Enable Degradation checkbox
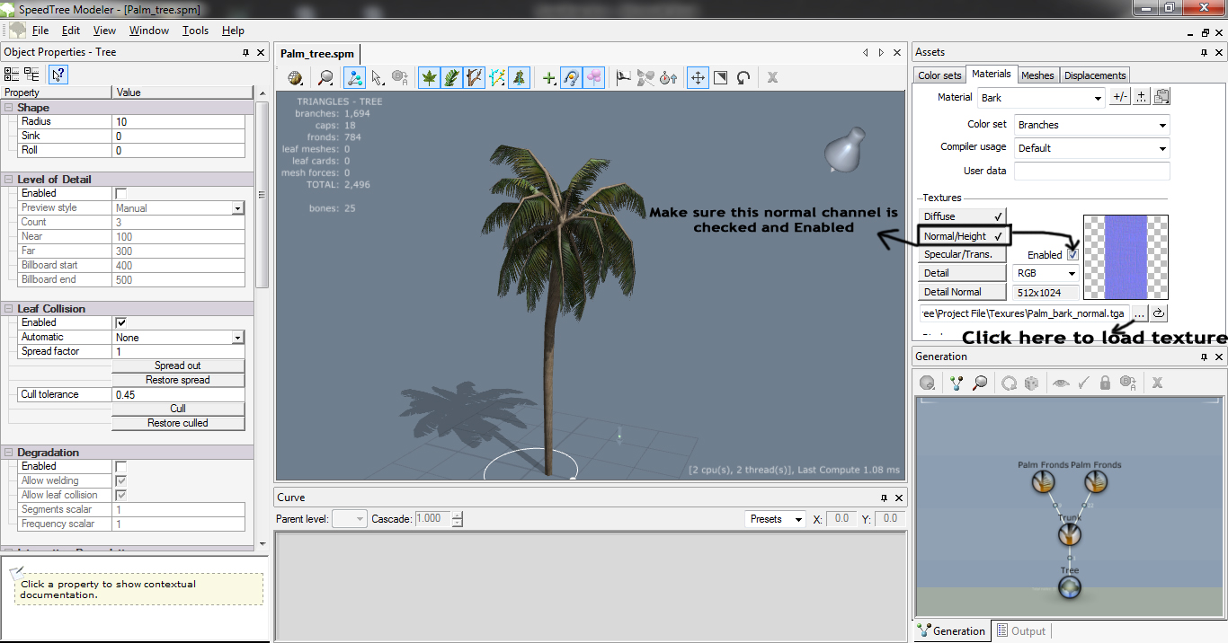Viewport: 1228px width, 643px height. coord(121,466)
